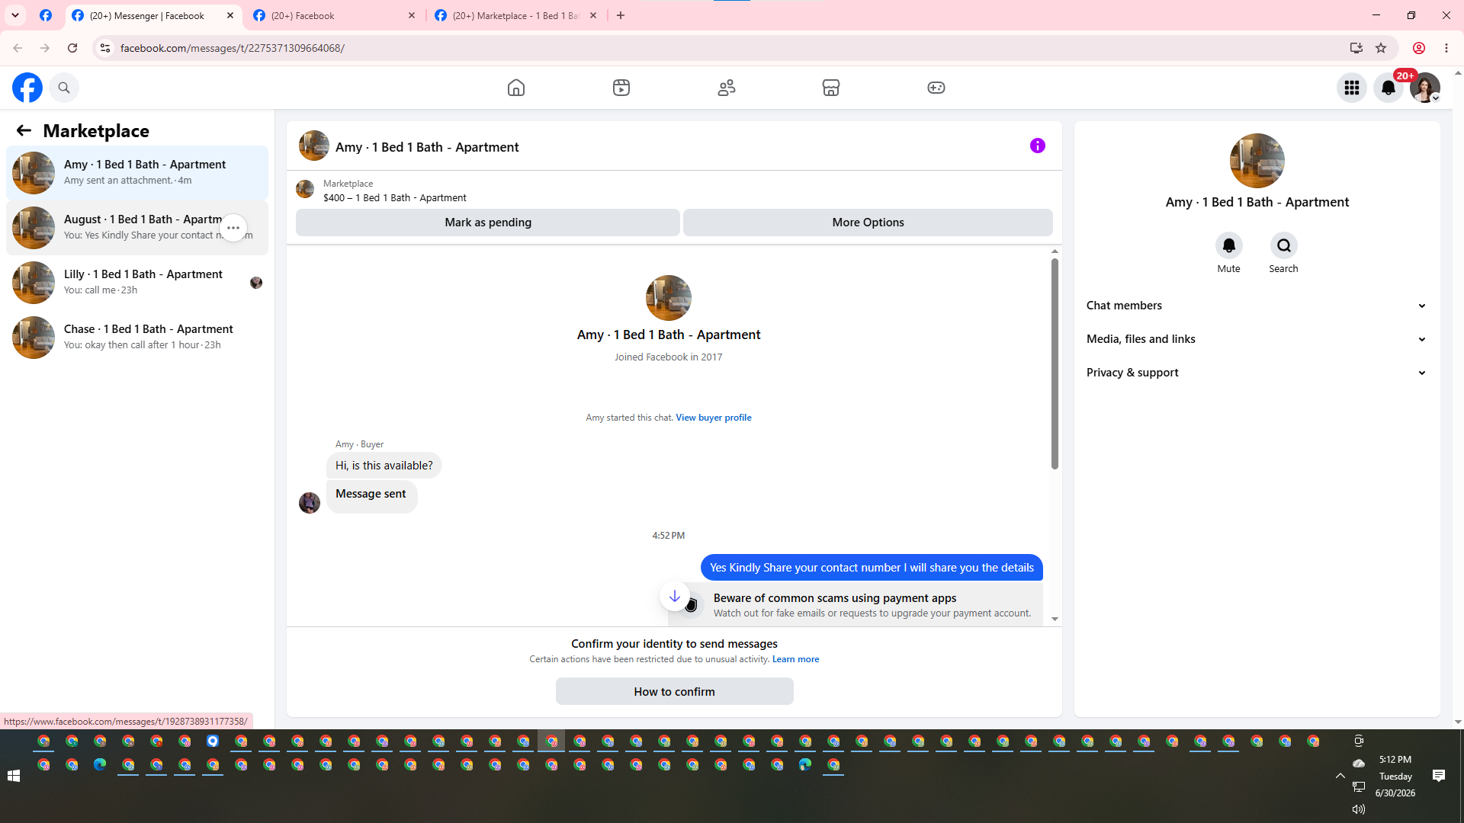View site information icon in address bar
The width and height of the screenshot is (1464, 823).
[x=105, y=48]
